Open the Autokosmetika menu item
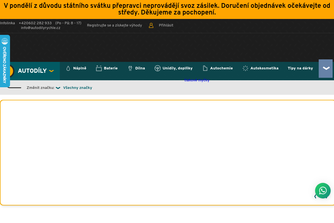Image resolution: width=334 pixels, height=223 pixels. tap(264, 68)
